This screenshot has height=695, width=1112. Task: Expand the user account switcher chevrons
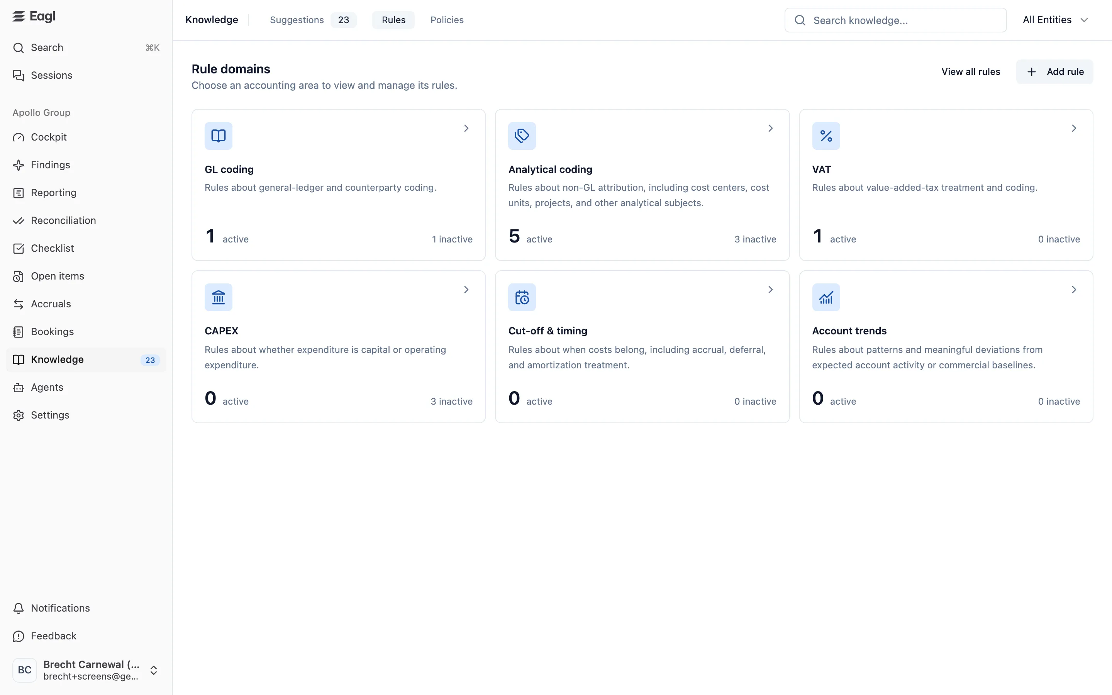pyautogui.click(x=153, y=671)
